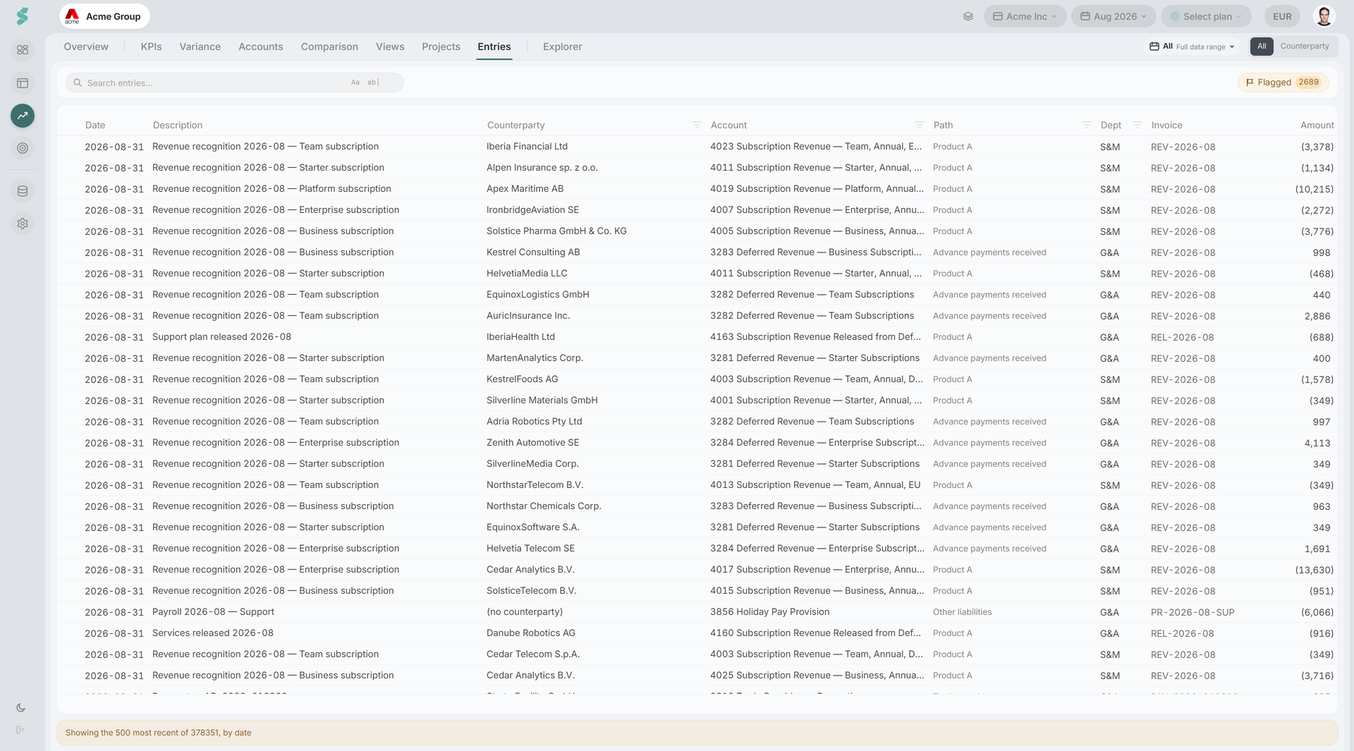Go to the Overview tab
The width and height of the screenshot is (1354, 751).
[86, 47]
